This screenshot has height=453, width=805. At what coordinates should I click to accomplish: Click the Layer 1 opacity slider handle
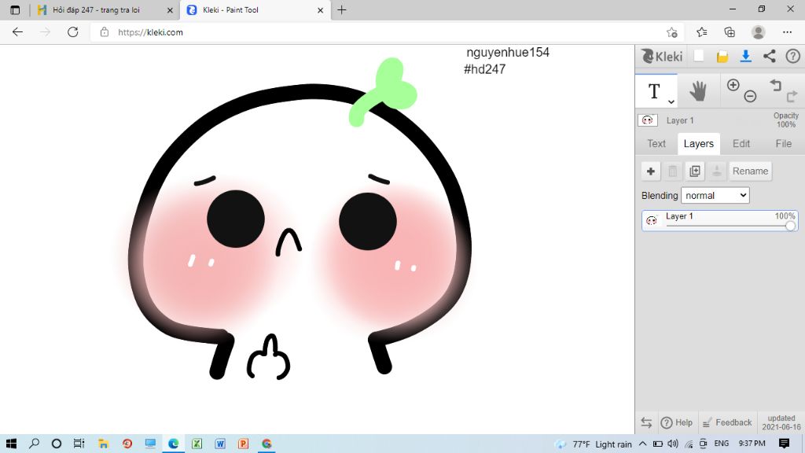(x=790, y=226)
